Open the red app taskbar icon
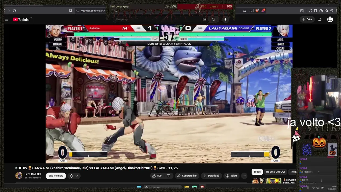Viewport: 341px width, 192px height. click(x=202, y=187)
